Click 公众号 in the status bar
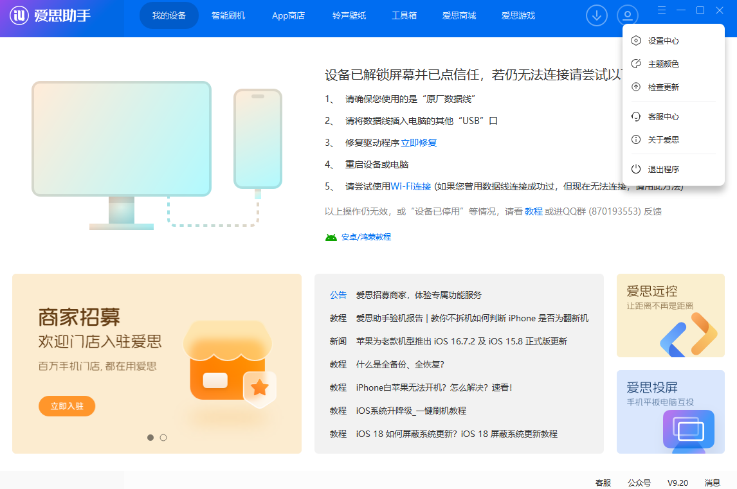Image resolution: width=737 pixels, height=489 pixels. (x=639, y=483)
